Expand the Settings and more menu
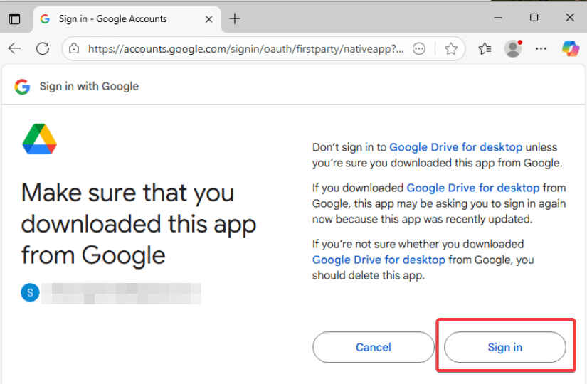The image size is (587, 384). [541, 48]
